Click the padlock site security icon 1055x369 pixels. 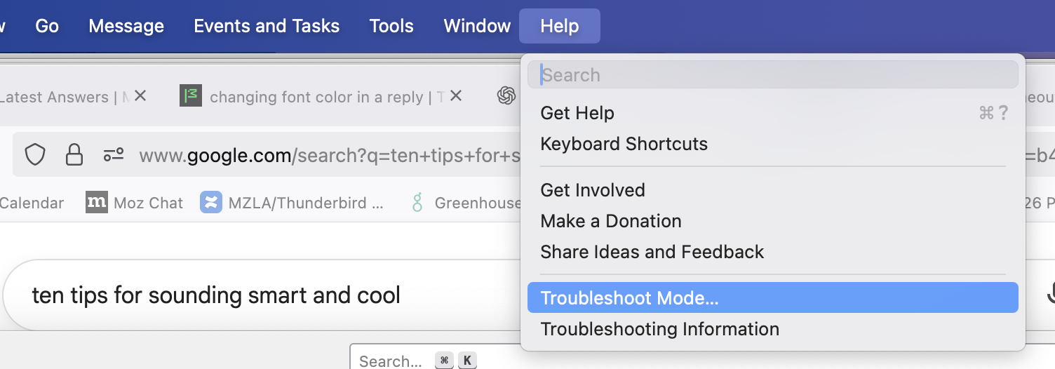[x=74, y=154]
